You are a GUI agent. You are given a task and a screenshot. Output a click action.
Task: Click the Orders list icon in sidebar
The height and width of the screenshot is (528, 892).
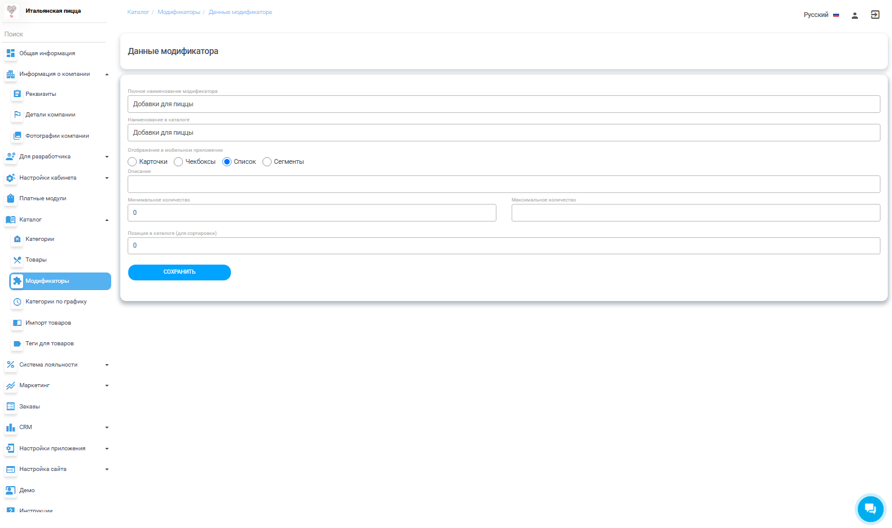coord(10,407)
